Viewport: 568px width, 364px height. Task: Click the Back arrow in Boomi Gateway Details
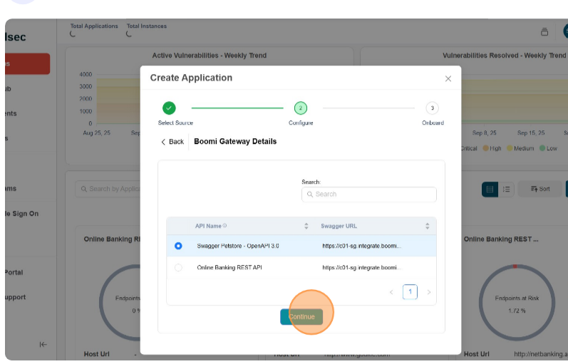pos(164,142)
